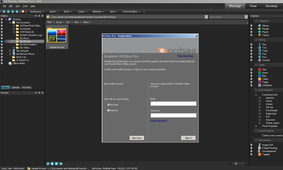Image resolution: width=283 pixels, height=170 pixels.
Task: Click the Image Well special item icon
Action: pyautogui.click(x=259, y=144)
